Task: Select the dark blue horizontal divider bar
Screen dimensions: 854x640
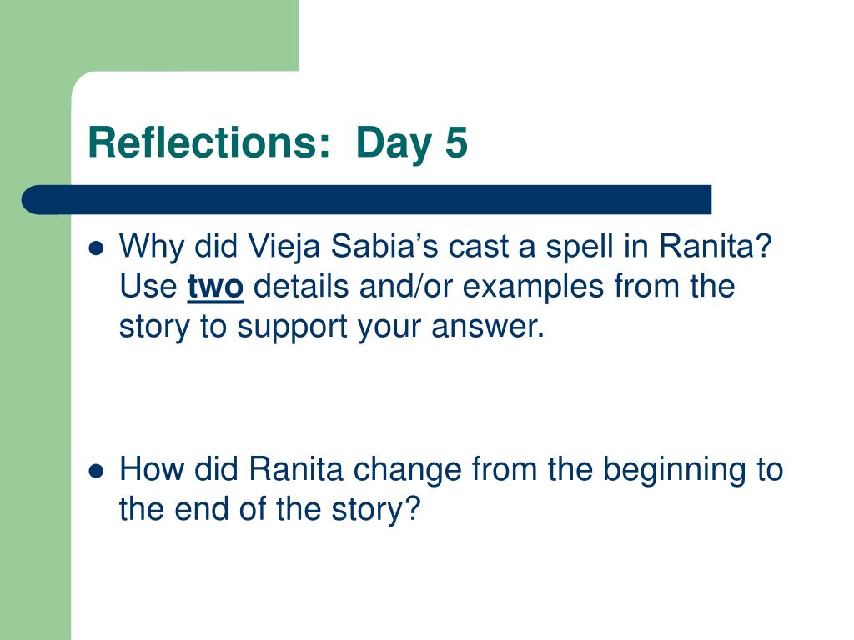Action: tap(366, 200)
